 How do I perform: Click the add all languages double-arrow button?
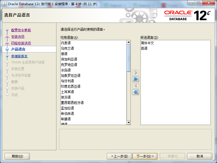(x=135, y=79)
